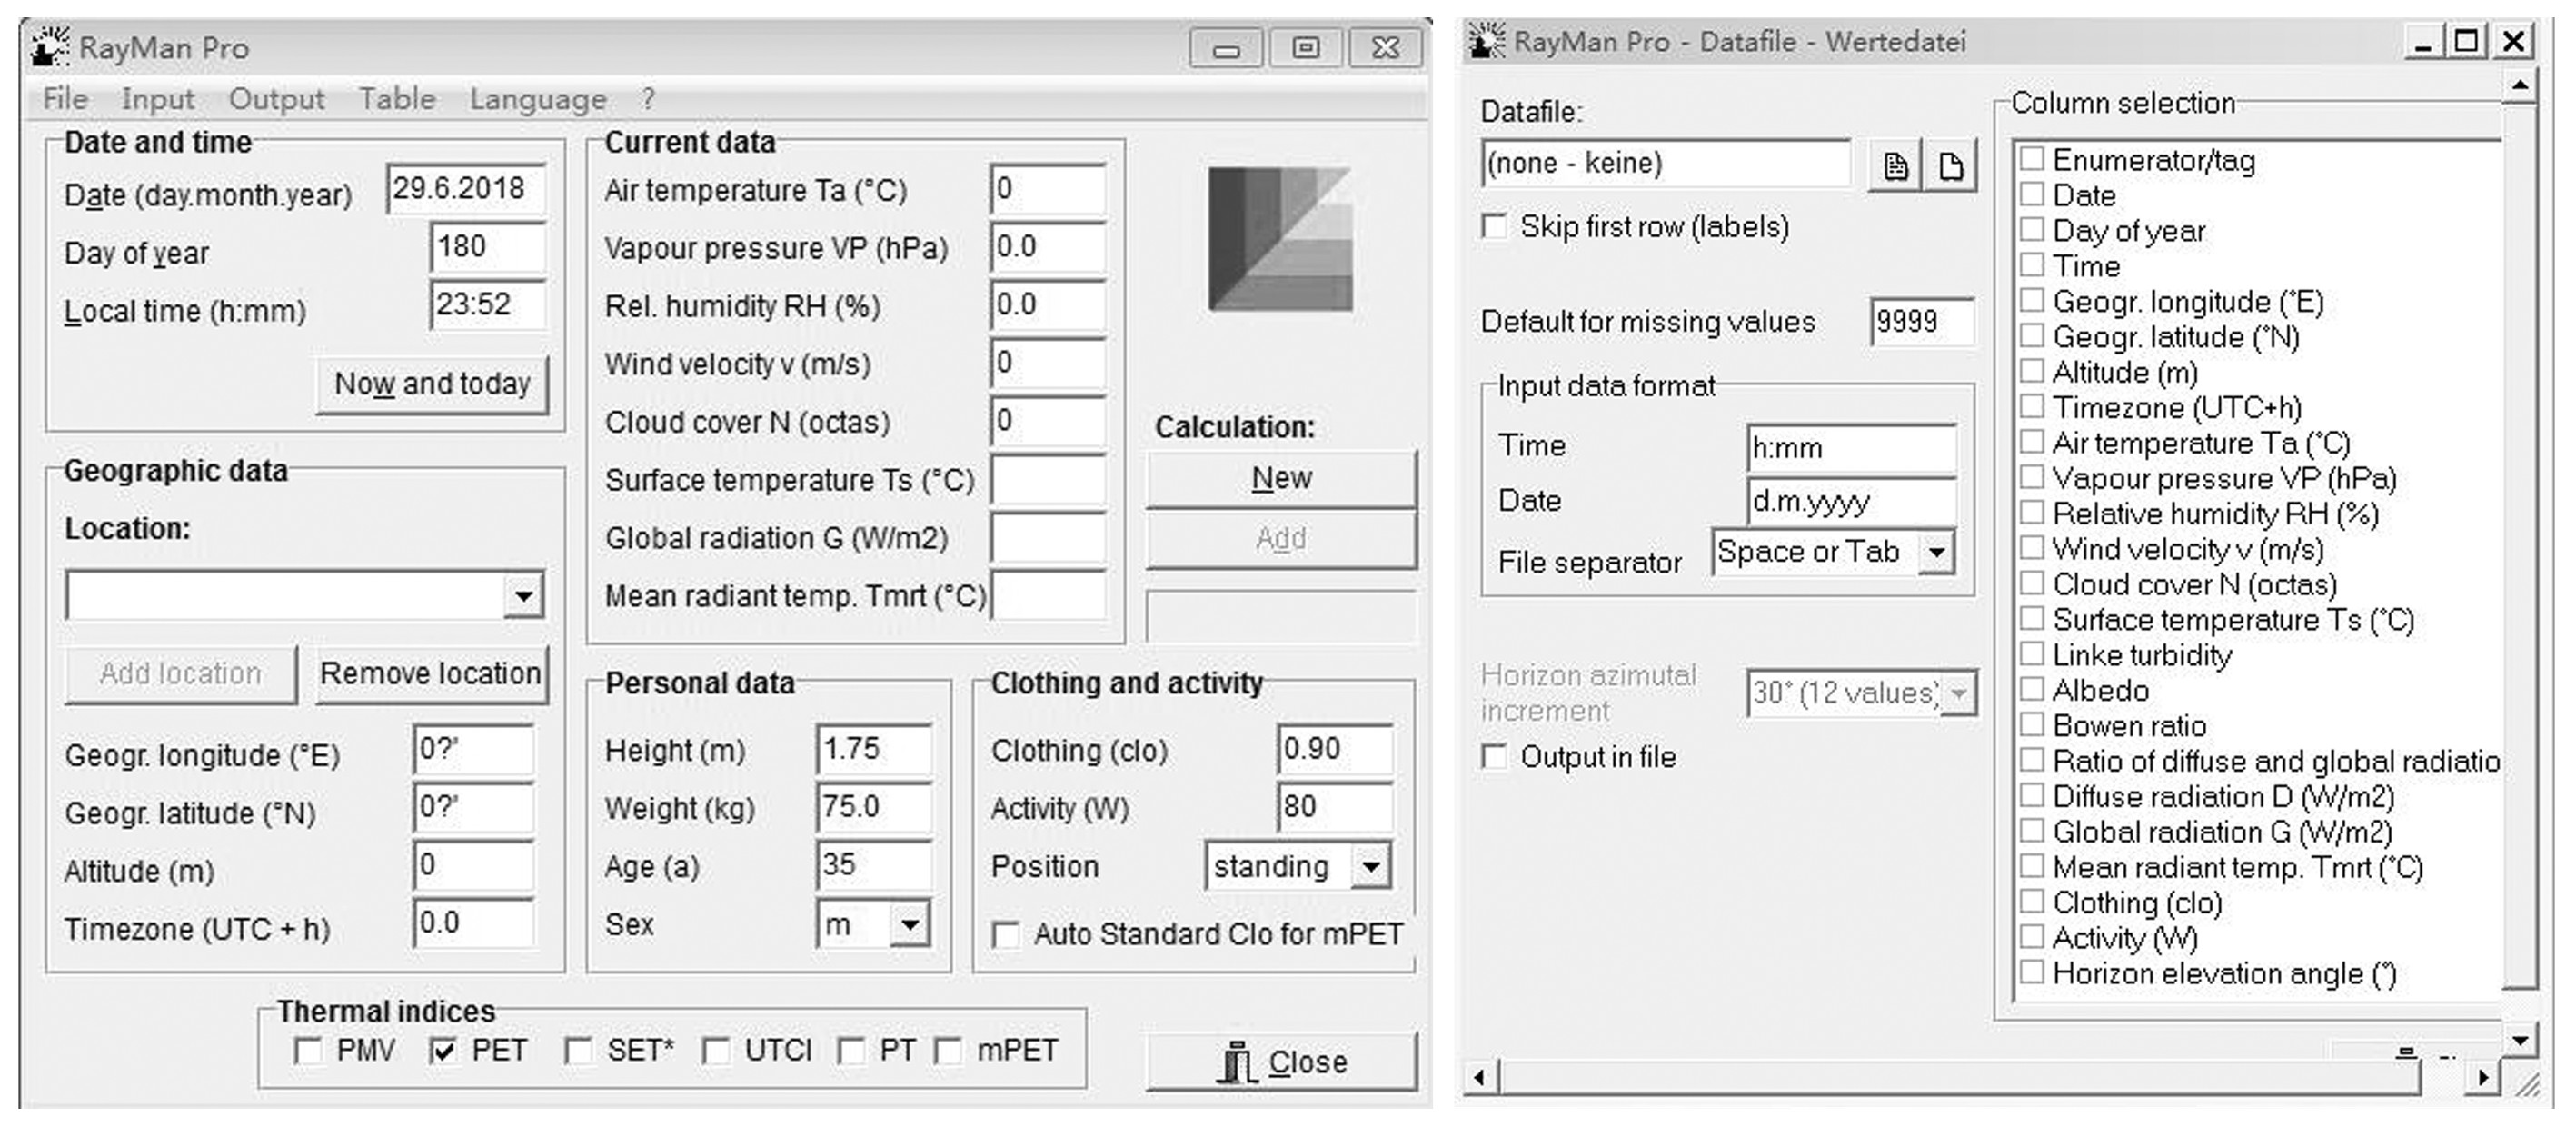Image resolution: width=2576 pixels, height=1127 pixels.
Task: Open the Output menu
Action: click(x=276, y=99)
